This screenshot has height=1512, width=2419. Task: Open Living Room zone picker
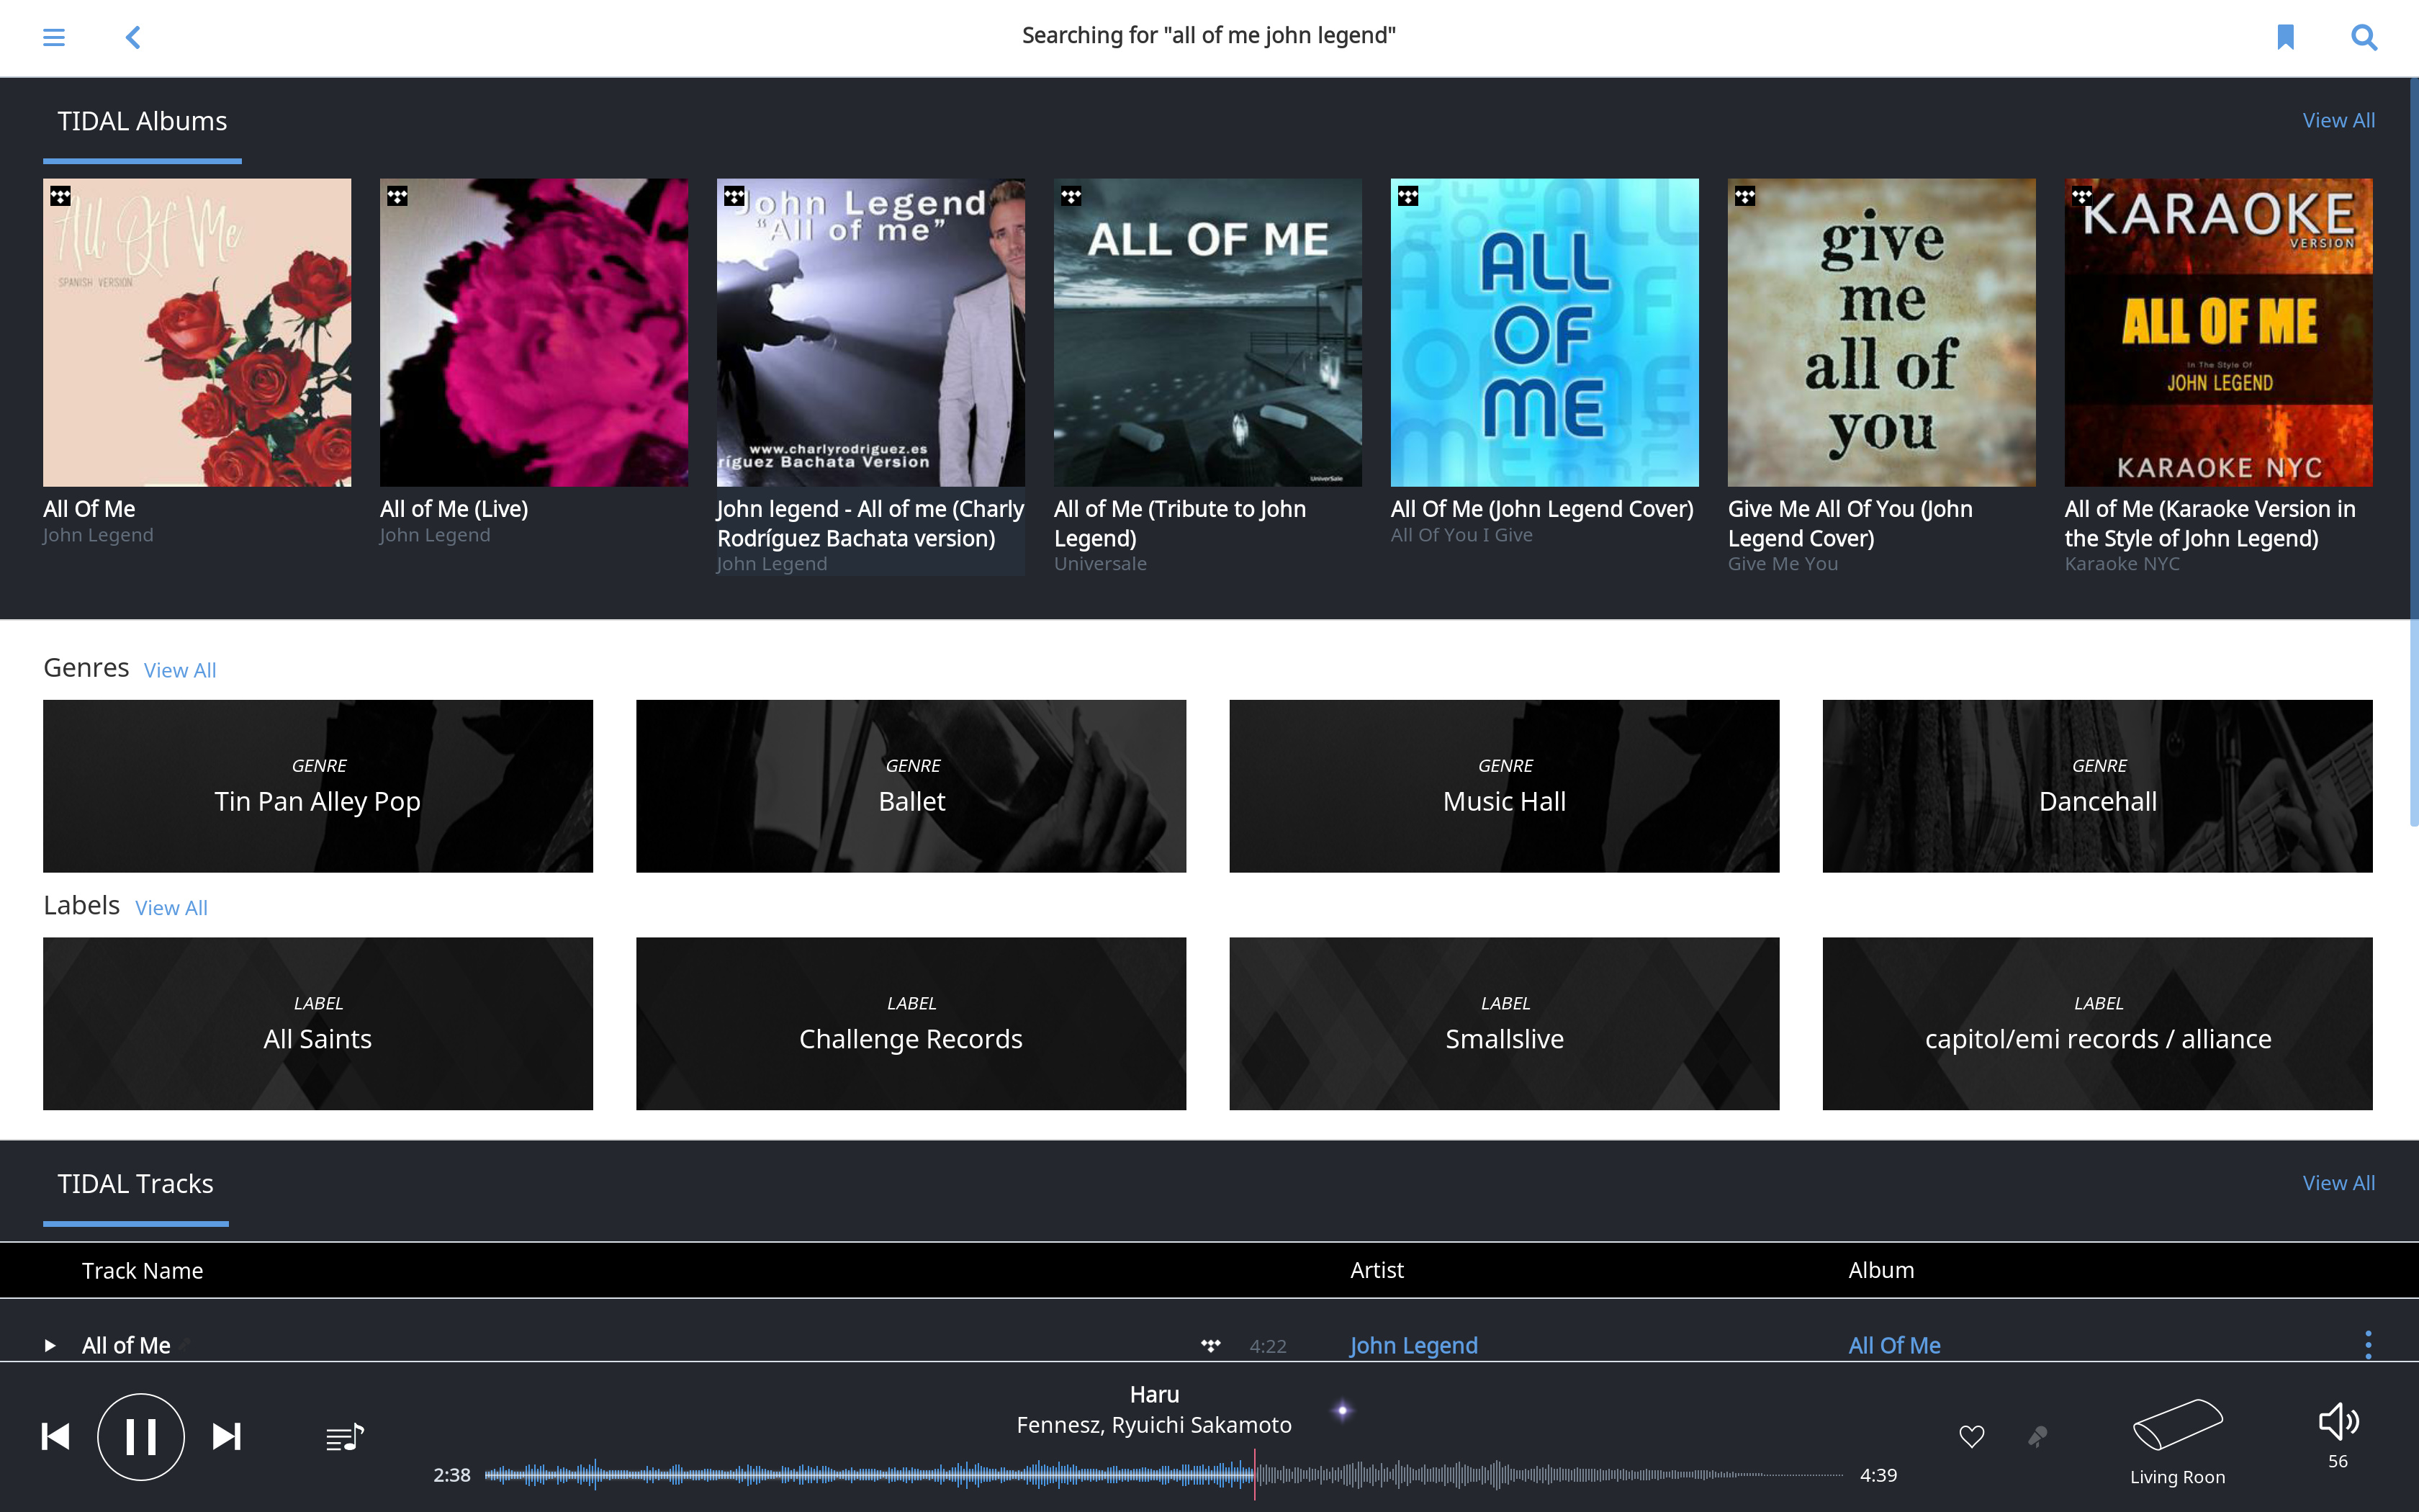(x=2177, y=1442)
